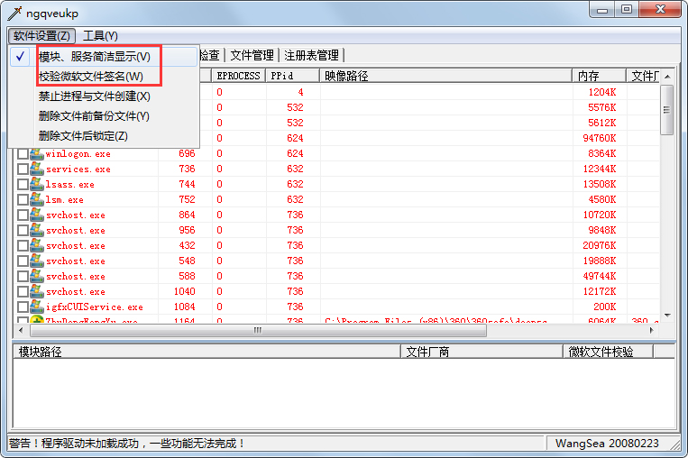Click the lsm.exe process icon
Viewport: 688px width, 458px height.
(37, 200)
